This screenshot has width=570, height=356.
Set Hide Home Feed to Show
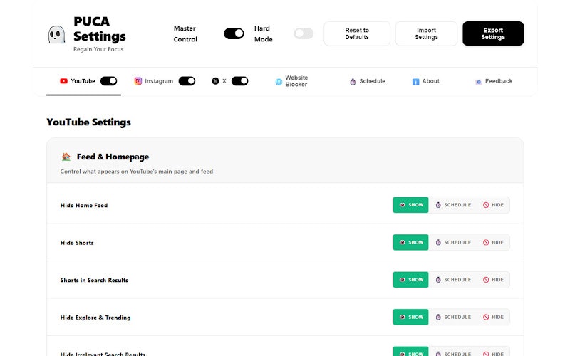pyautogui.click(x=411, y=205)
